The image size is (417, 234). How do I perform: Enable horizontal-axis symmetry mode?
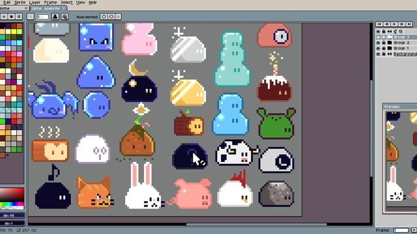[x=111, y=17]
